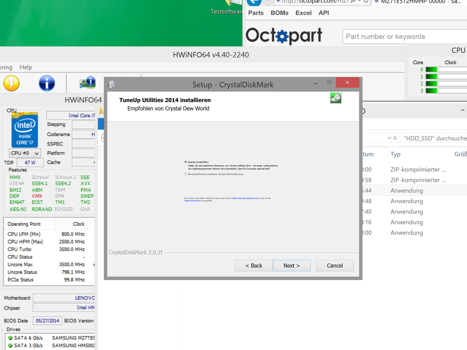Click the circuit board info icon in HWiNFO64
This screenshot has width=467, height=350.
point(88,83)
